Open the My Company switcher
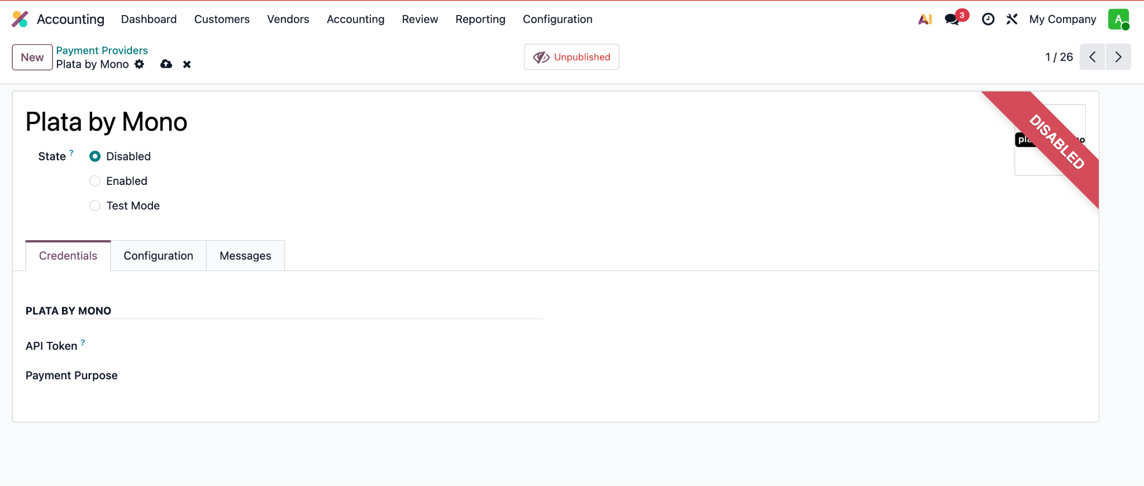The width and height of the screenshot is (1144, 486). 1062,19
